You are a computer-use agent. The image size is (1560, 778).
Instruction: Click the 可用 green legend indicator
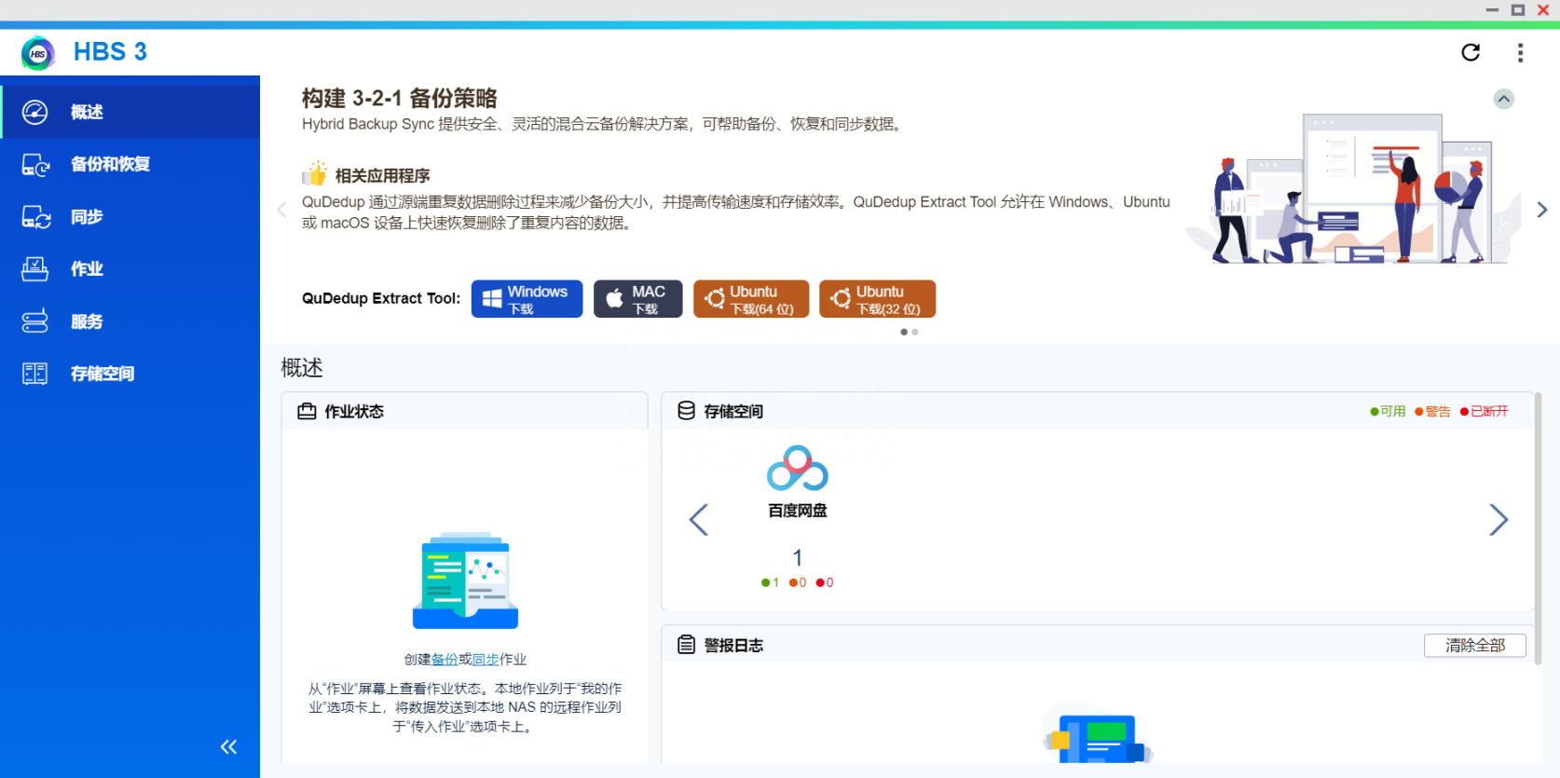(1388, 411)
